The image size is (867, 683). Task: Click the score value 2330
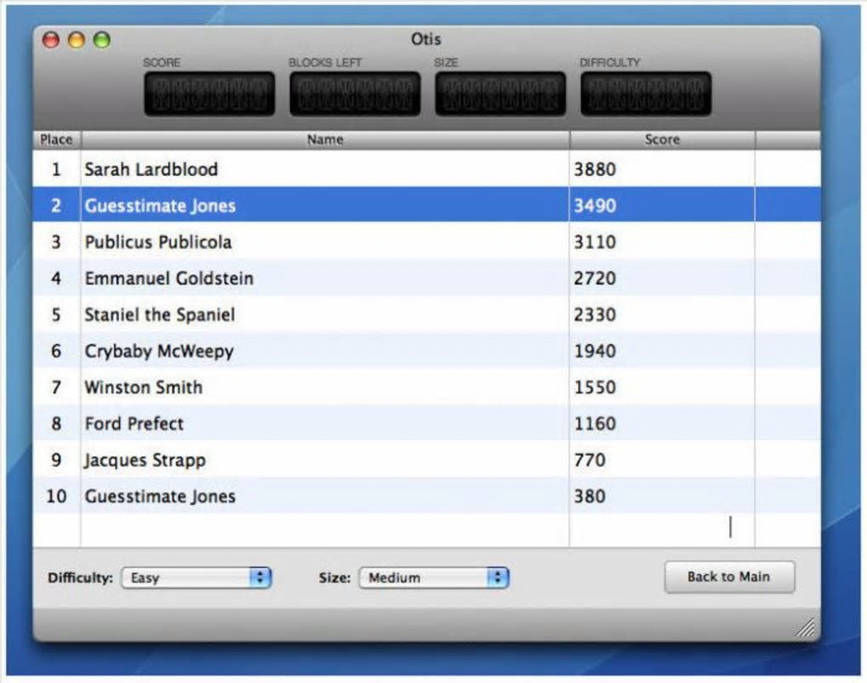[x=595, y=314]
